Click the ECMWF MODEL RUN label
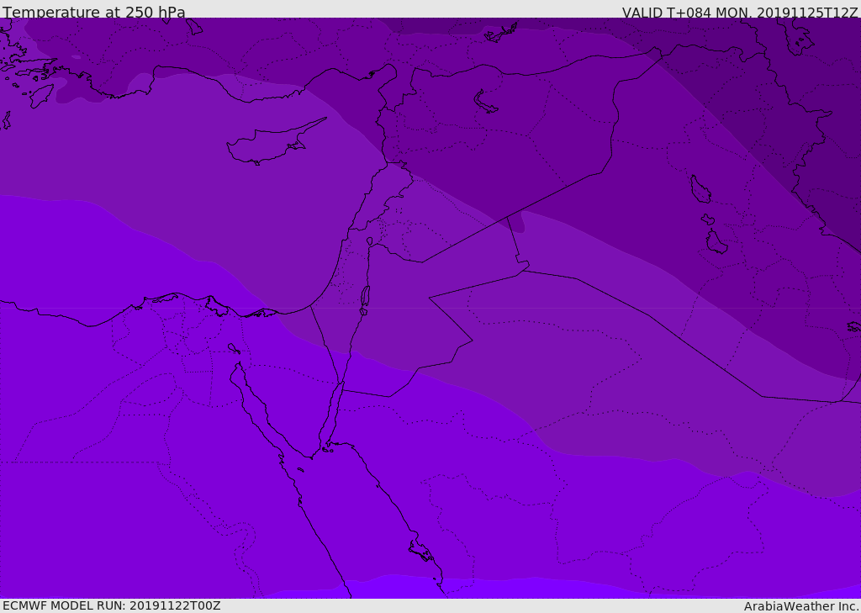This screenshot has width=861, height=613. 111,605
